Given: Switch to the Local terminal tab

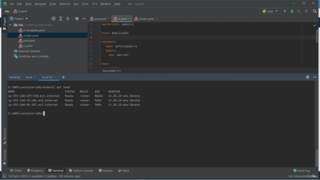Looking at the screenshot, I should point(28,77).
